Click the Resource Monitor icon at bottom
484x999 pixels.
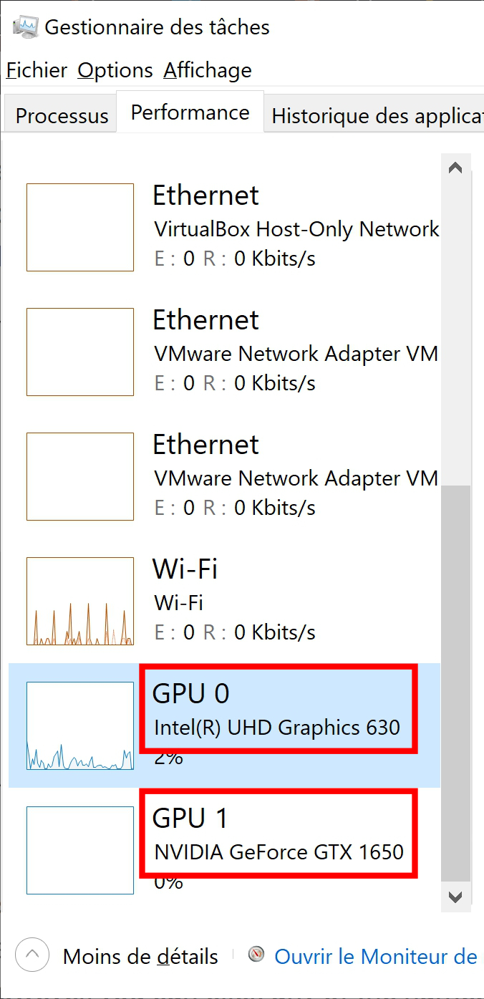coord(256,955)
